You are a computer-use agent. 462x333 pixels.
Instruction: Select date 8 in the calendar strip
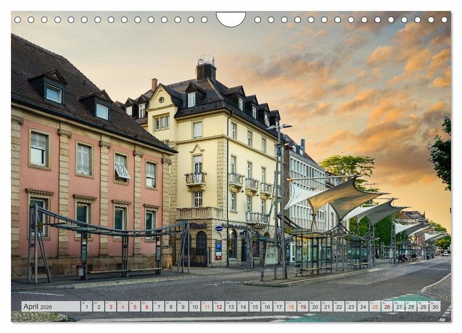(171, 306)
